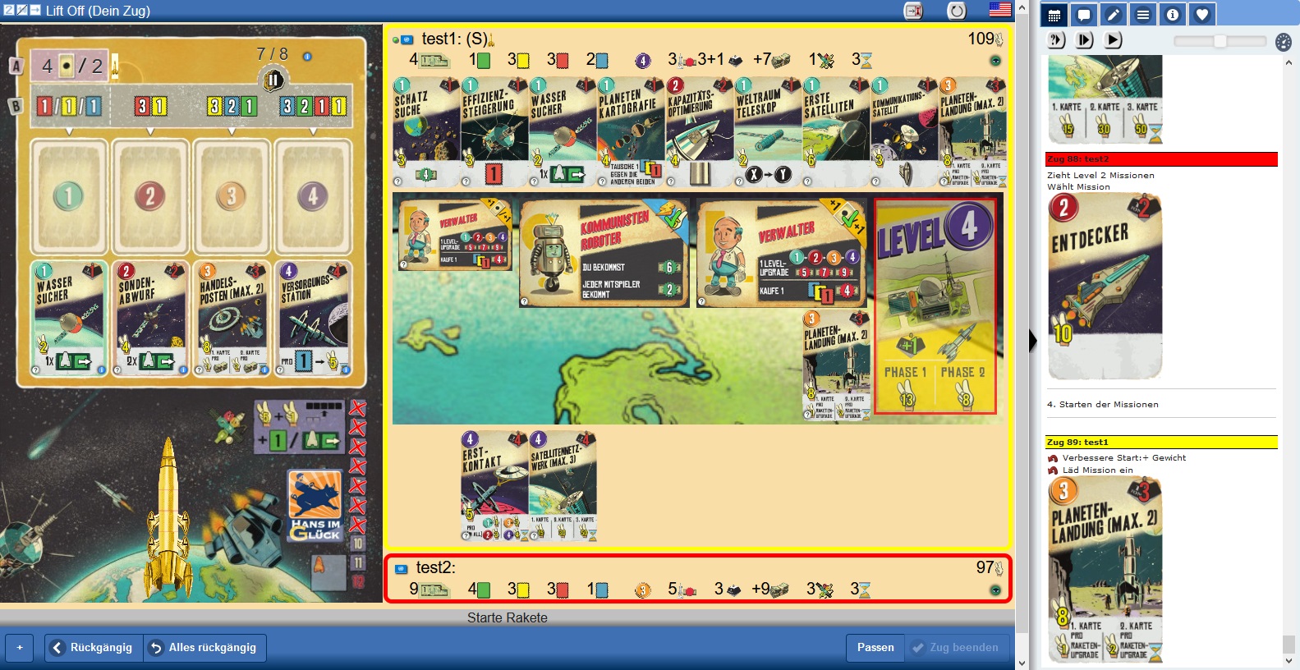
Task: Switch to the chat speech bubble tab
Action: point(1084,15)
